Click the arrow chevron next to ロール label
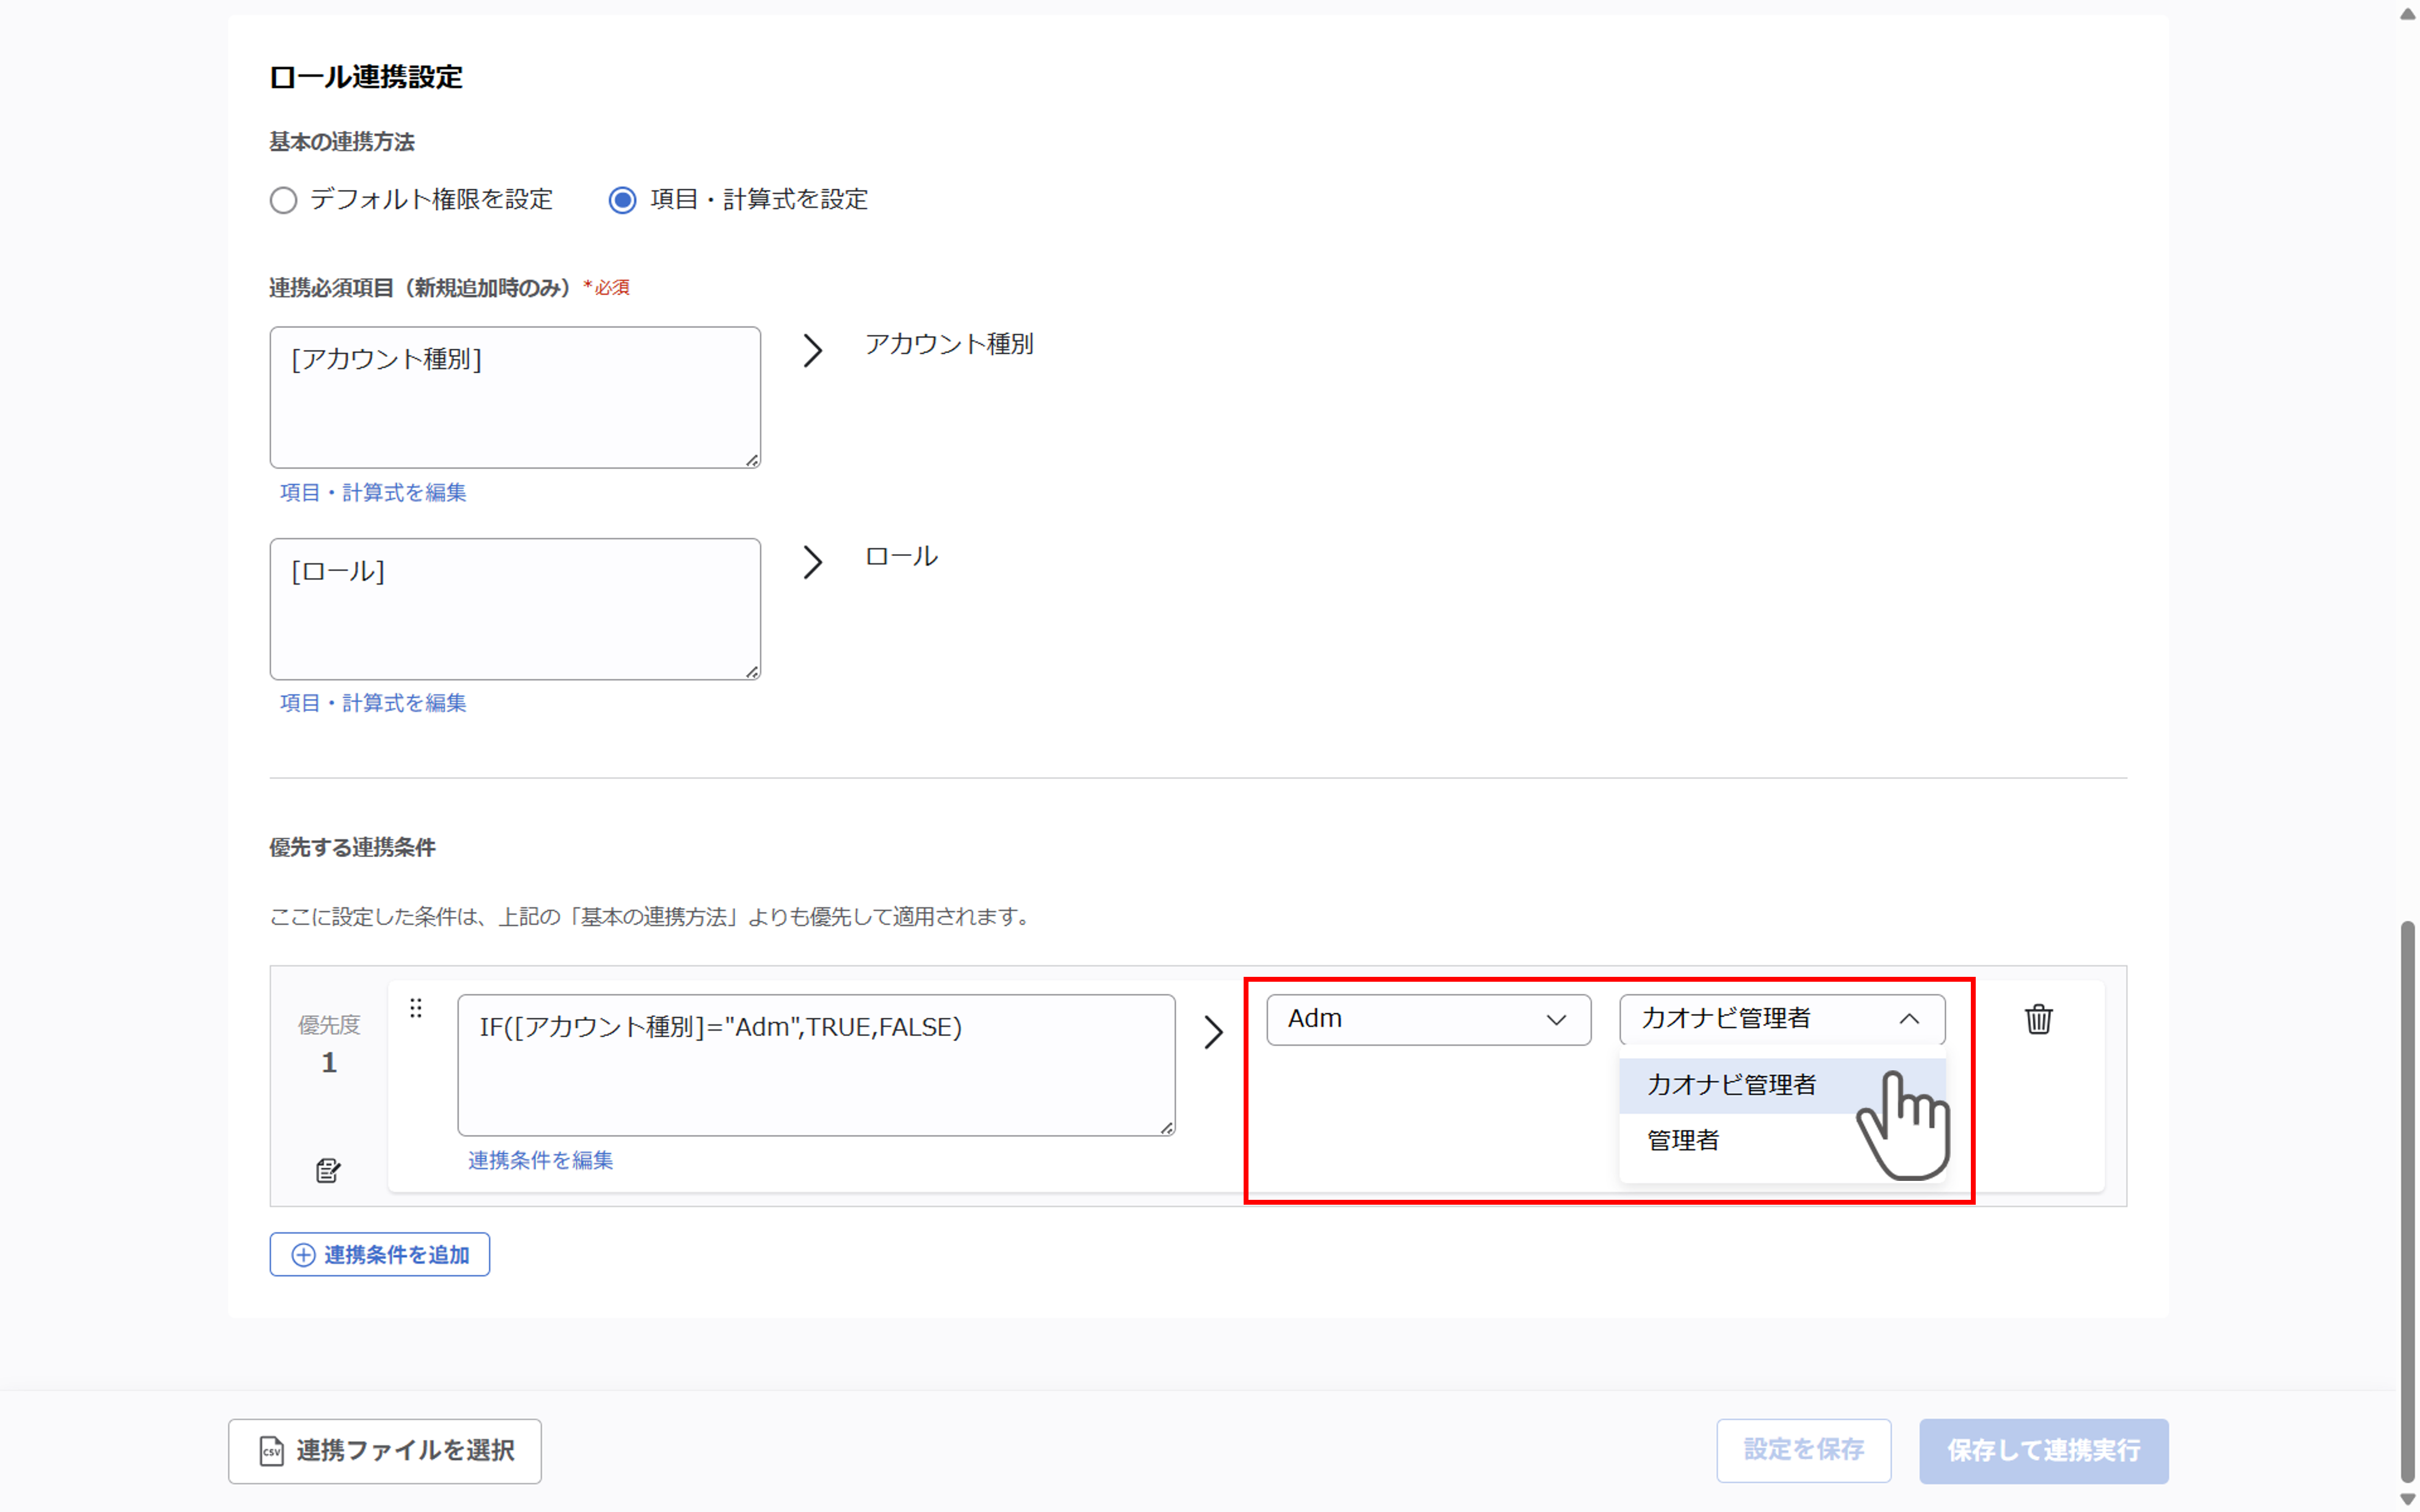 (x=813, y=562)
